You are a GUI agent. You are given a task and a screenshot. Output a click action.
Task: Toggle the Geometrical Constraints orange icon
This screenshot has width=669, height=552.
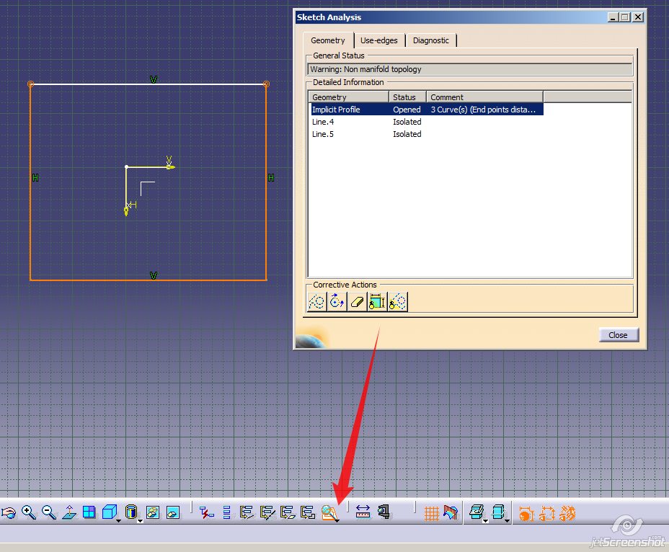[567, 513]
